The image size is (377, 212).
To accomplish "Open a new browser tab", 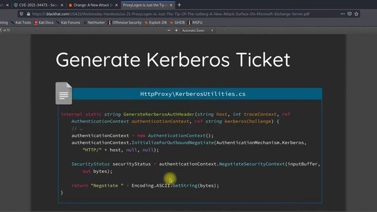I will pos(179,5).
